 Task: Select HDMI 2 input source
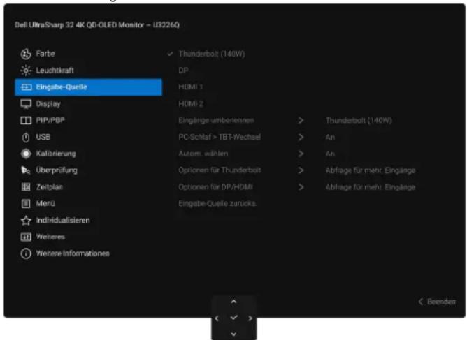click(x=191, y=104)
